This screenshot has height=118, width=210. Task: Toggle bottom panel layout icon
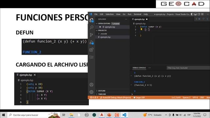[x=196, y=14]
